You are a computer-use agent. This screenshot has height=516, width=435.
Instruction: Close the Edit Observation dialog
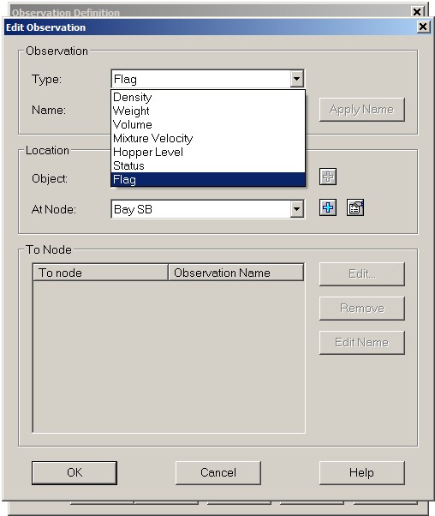[423, 27]
